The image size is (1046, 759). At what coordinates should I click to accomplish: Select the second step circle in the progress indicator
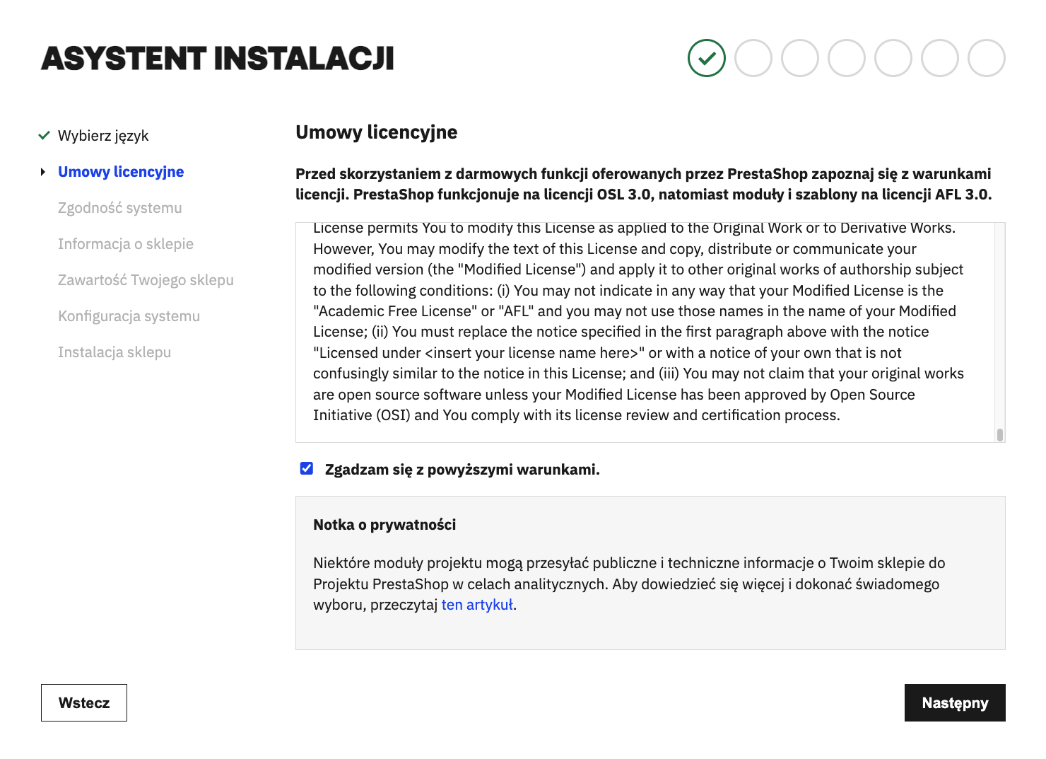point(753,58)
